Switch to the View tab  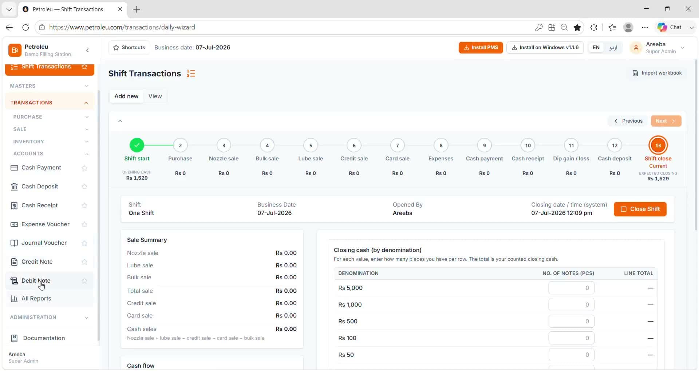click(155, 96)
